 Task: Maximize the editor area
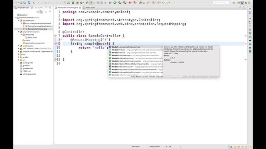244,7
